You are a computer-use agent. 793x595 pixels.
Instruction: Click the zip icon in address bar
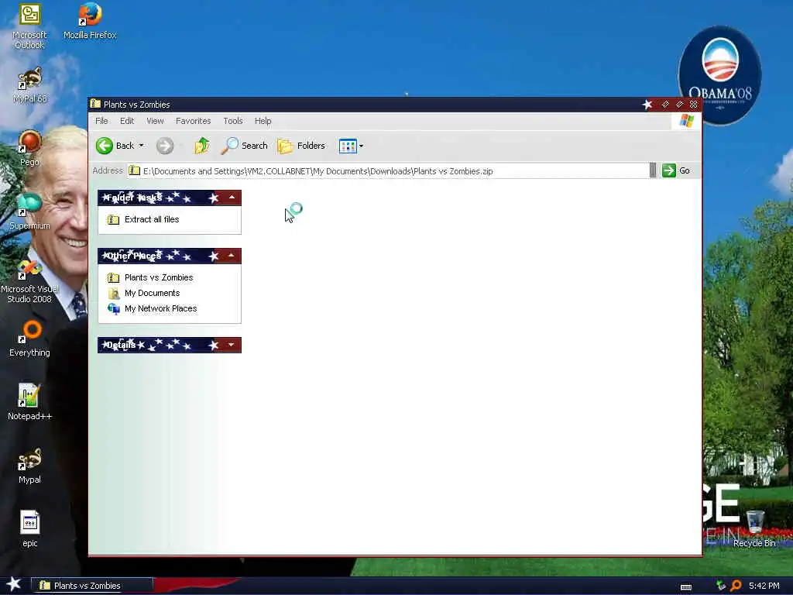[134, 170]
